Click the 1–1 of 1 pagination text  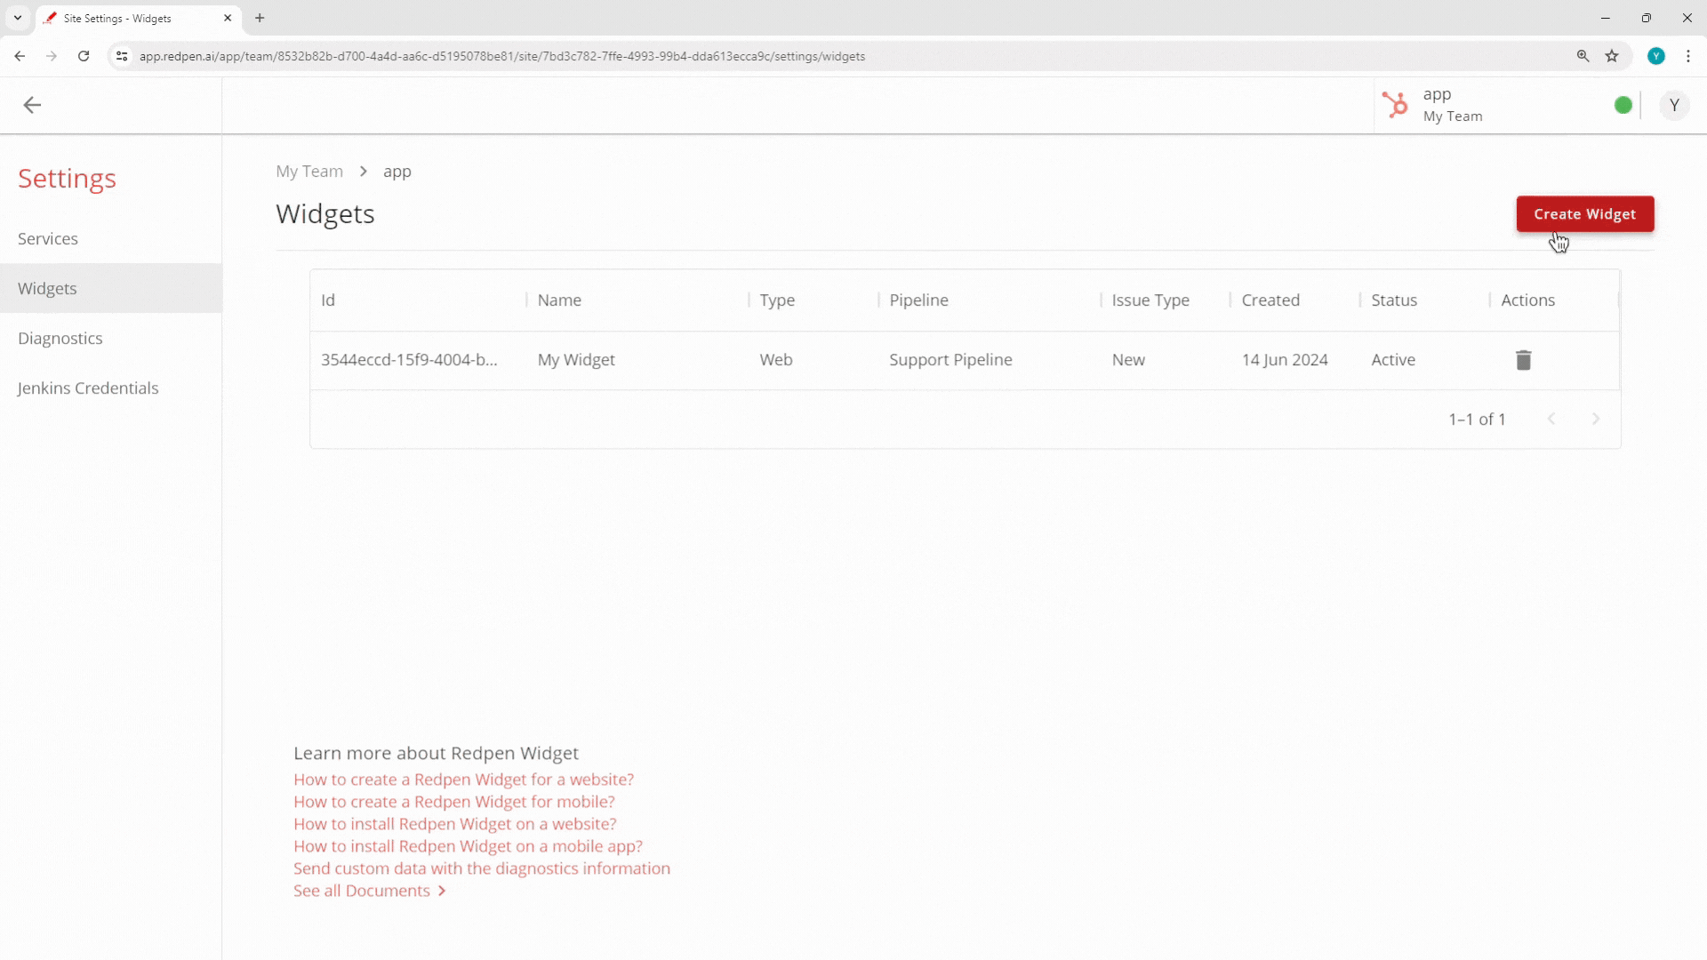click(1477, 419)
